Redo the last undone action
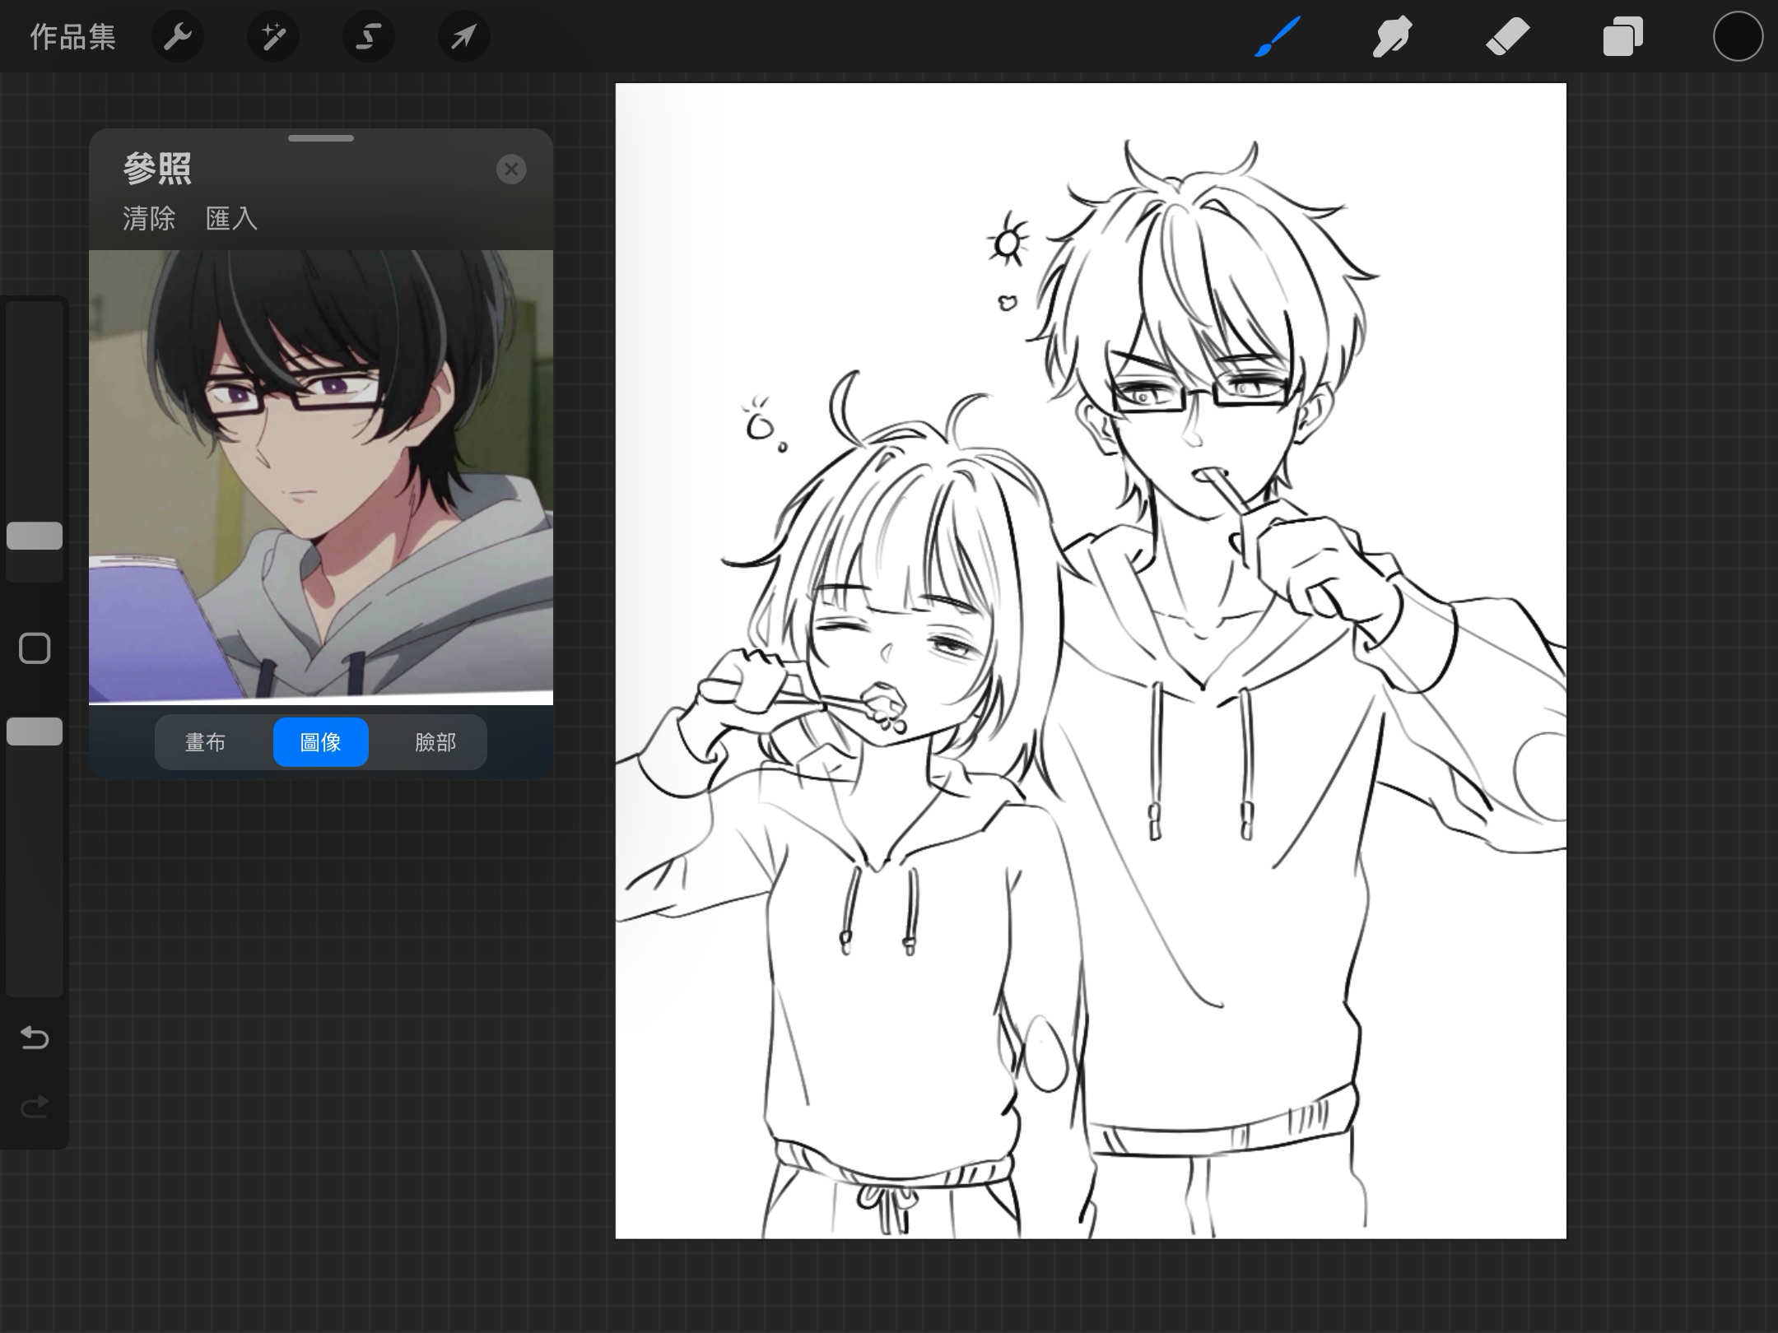The width and height of the screenshot is (1778, 1333). click(x=35, y=1107)
